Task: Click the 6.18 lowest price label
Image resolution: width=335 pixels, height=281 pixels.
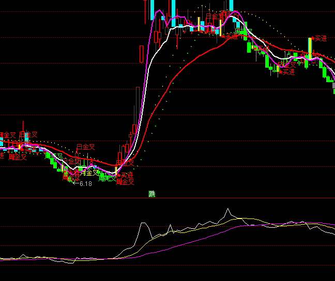Action: click(x=85, y=183)
